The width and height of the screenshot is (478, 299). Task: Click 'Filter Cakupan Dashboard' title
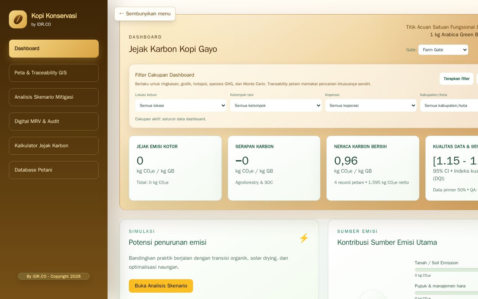click(165, 75)
